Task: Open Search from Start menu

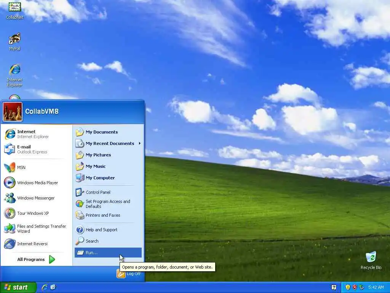Action: tap(108, 241)
